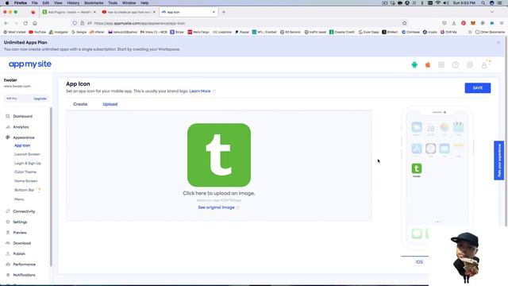508x286 pixels.
Task: Open macOS Spotlight search
Action: pos(483,3)
